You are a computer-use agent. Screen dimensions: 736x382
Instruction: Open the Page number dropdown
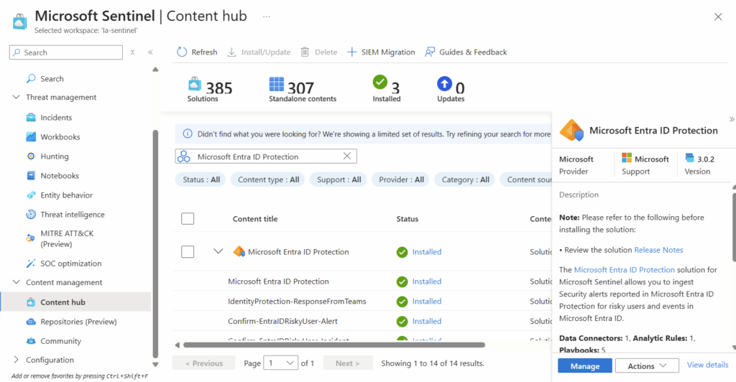coord(281,363)
